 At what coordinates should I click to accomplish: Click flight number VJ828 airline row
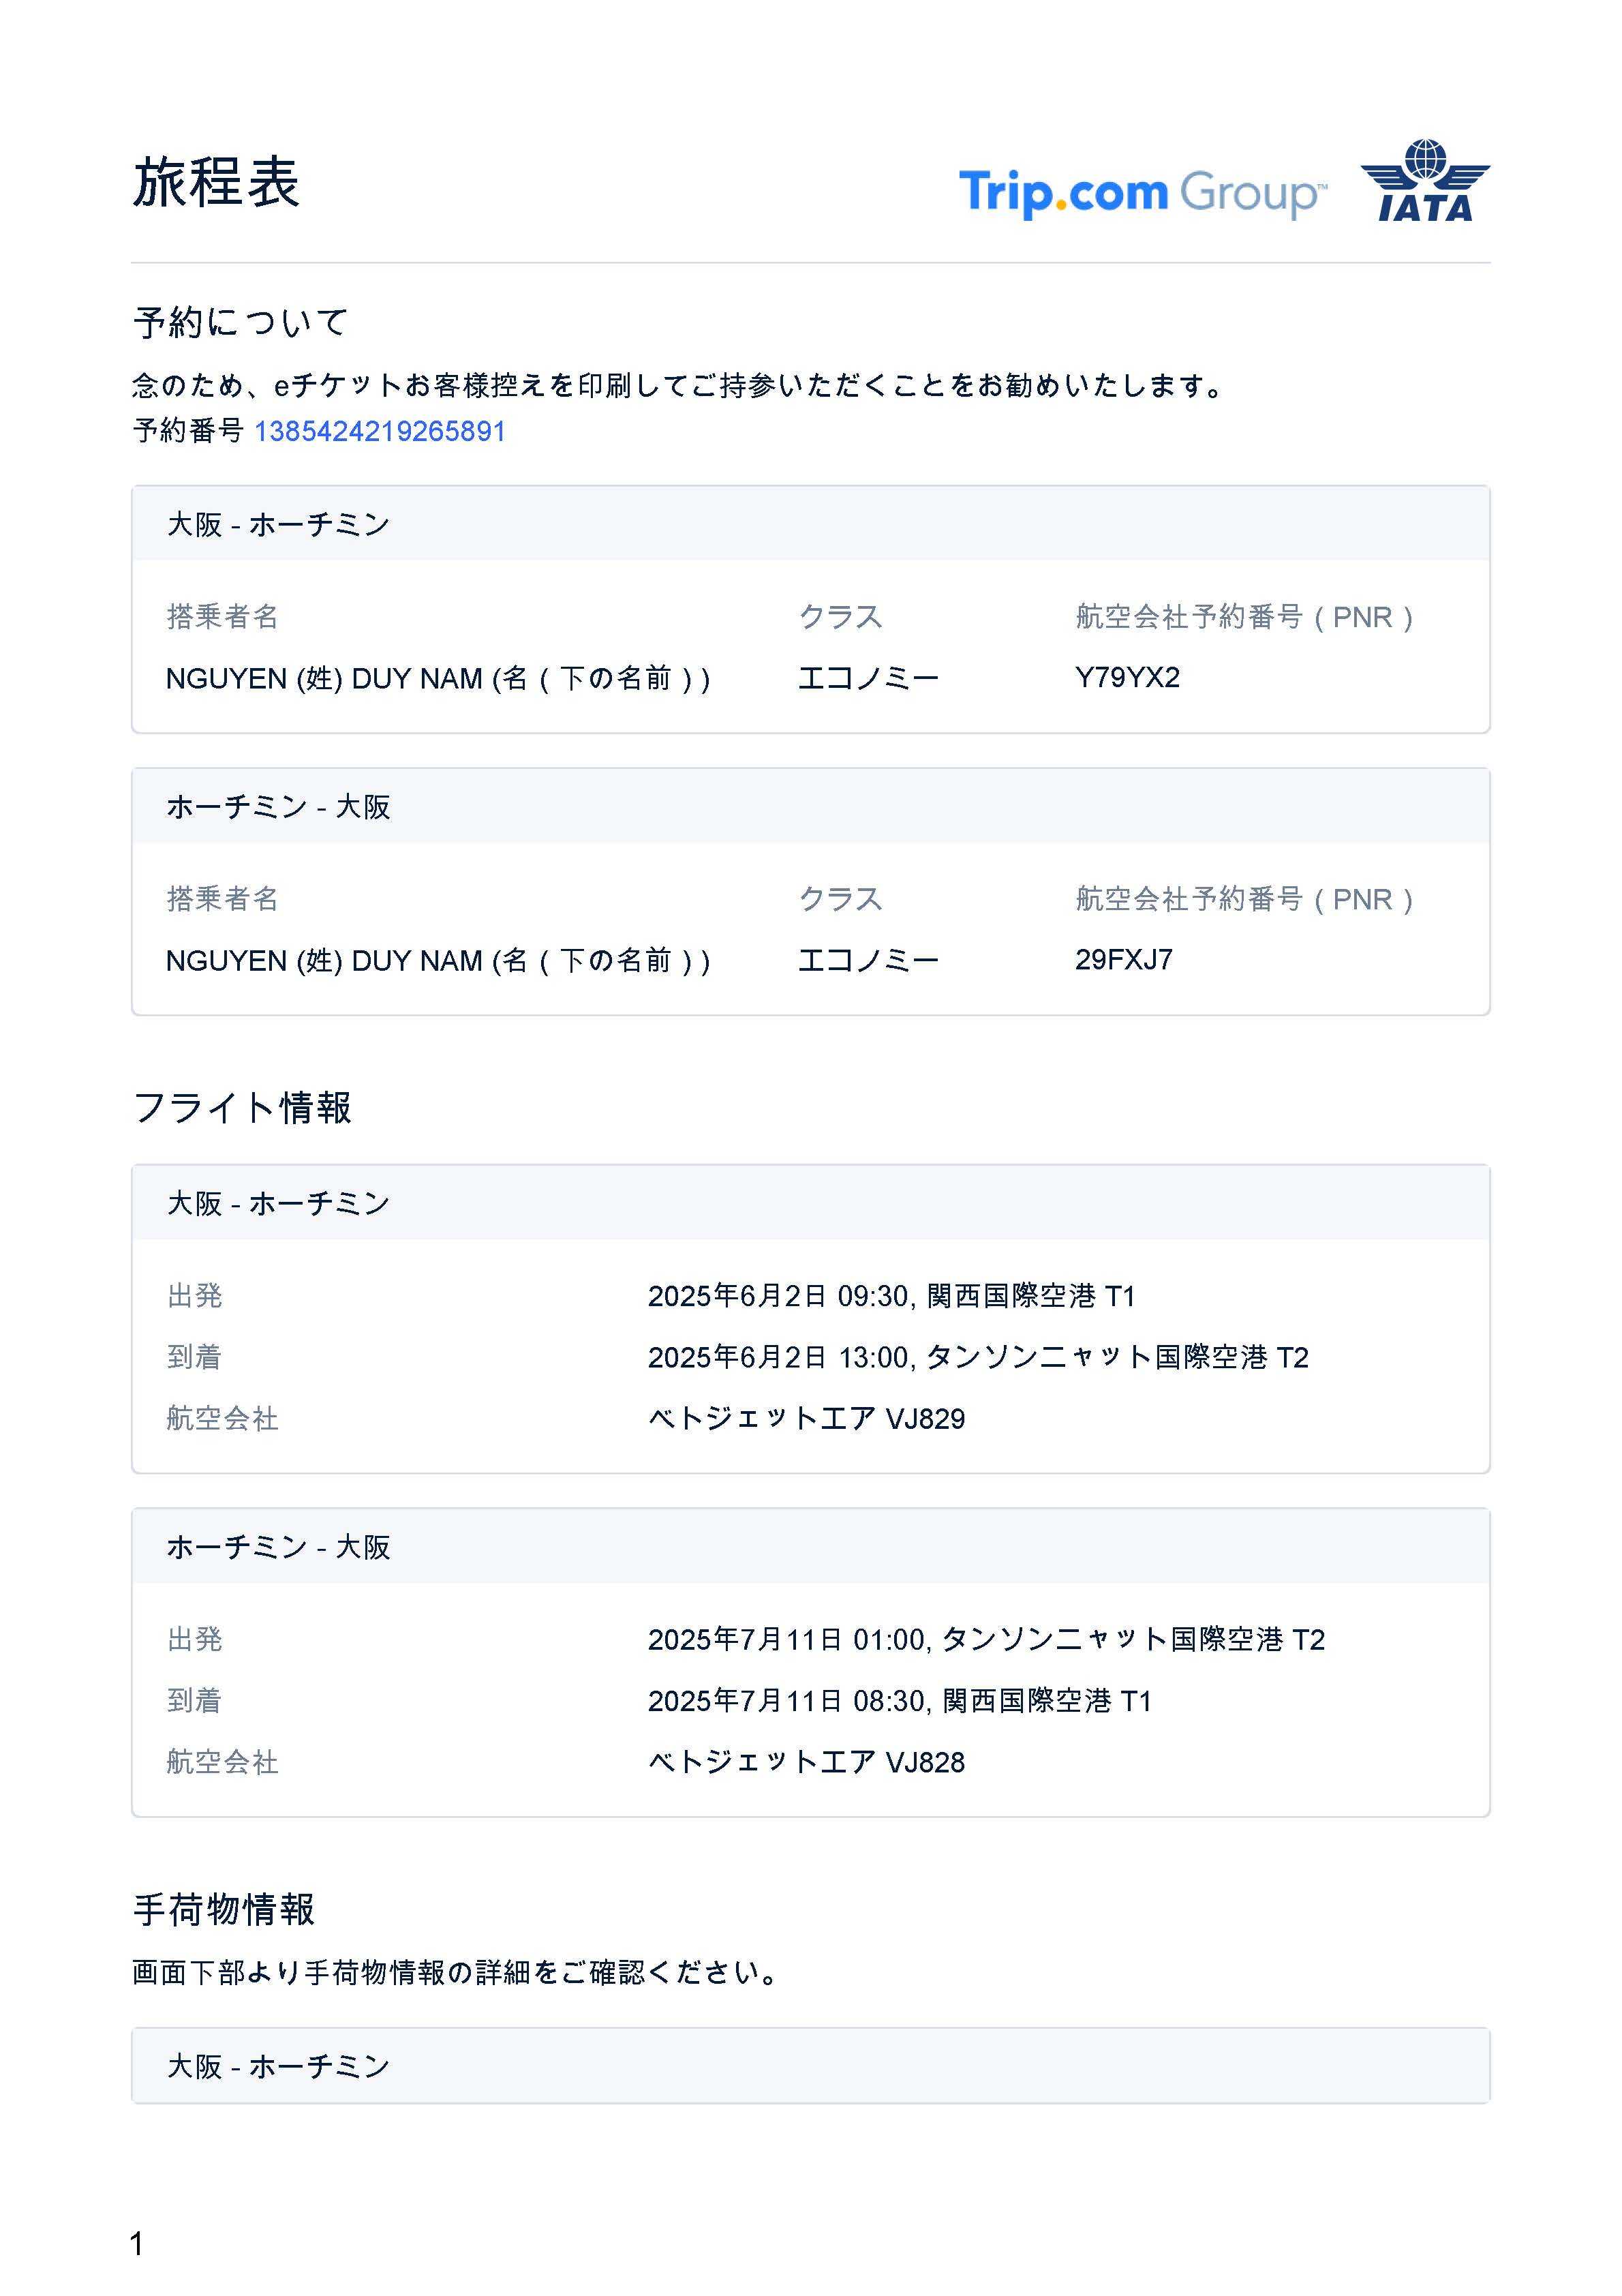point(806,1763)
